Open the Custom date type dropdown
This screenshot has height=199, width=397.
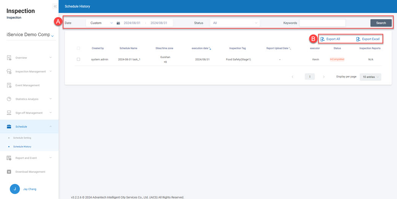pos(101,23)
